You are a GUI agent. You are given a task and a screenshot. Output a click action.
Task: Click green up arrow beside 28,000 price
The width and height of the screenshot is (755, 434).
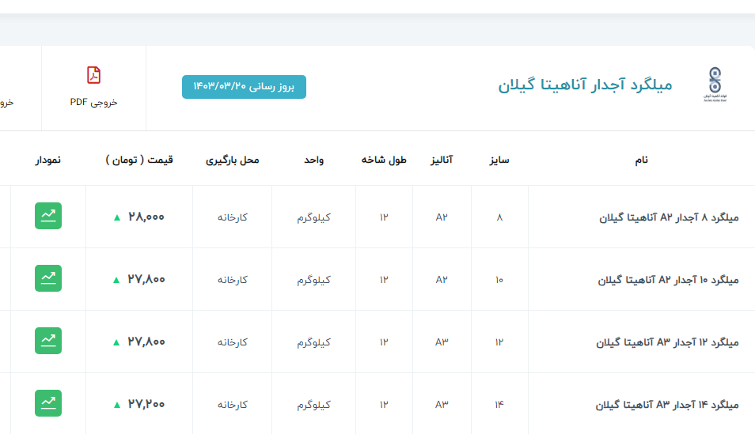click(x=116, y=217)
